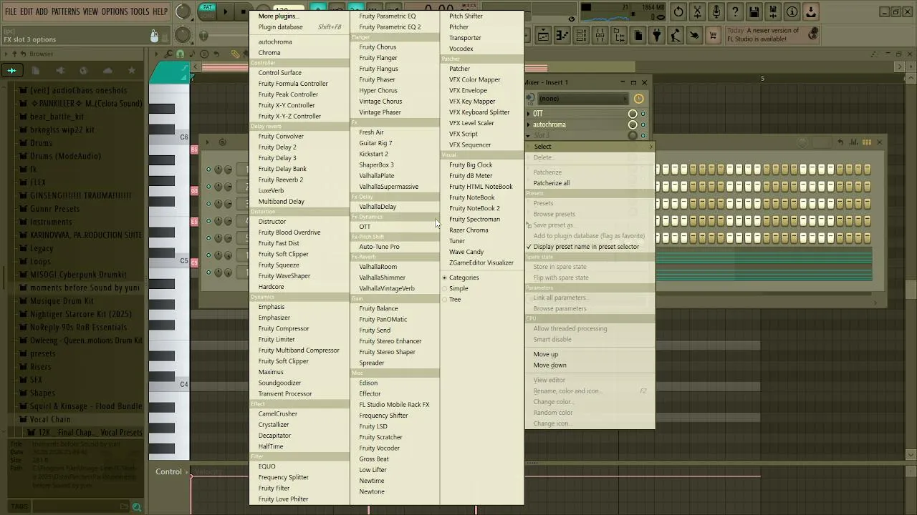The height and width of the screenshot is (515, 917).
Task: Open the Piano roll view icon
Action: (562, 35)
